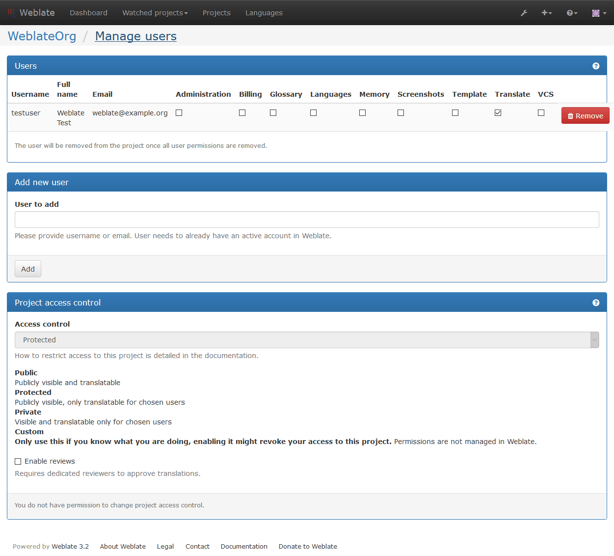The height and width of the screenshot is (556, 614).
Task: Click the Weblate Test full name cell
Action: [71, 118]
